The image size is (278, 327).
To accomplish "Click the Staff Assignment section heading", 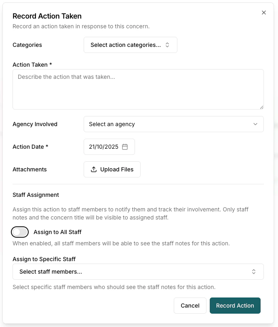I will point(36,195).
